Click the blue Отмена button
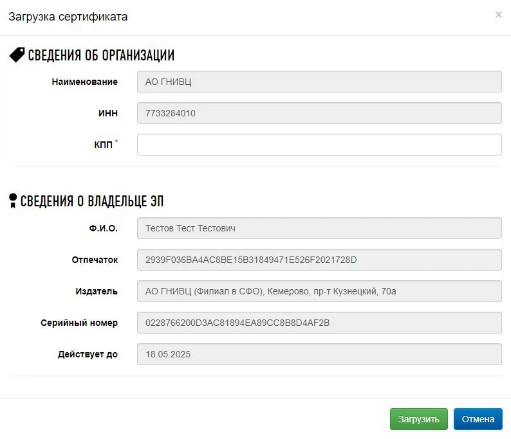This screenshot has height=439, width=511. pos(478,419)
